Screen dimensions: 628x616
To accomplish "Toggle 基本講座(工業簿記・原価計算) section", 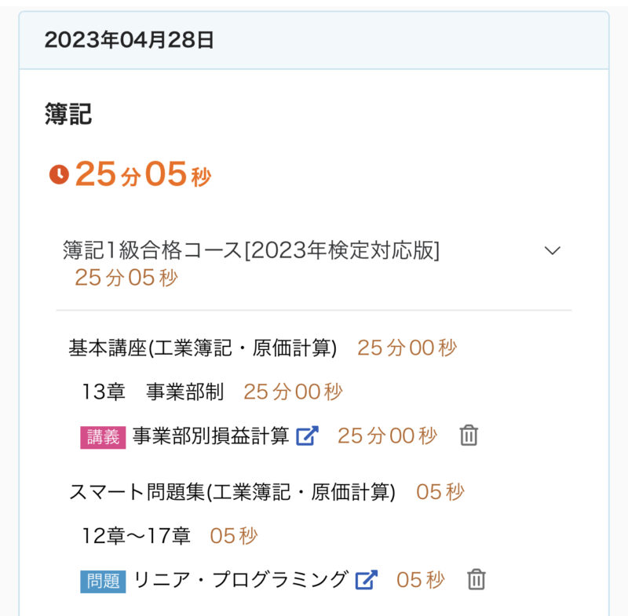I will 203,348.
